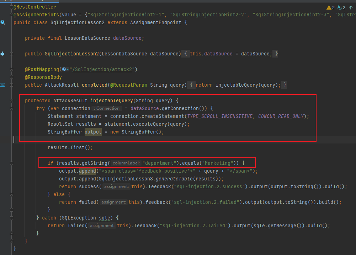Click the endpoint gutter icon beside completed method
Image resolution: width=356 pixels, height=255 pixels.
[x=3, y=85]
